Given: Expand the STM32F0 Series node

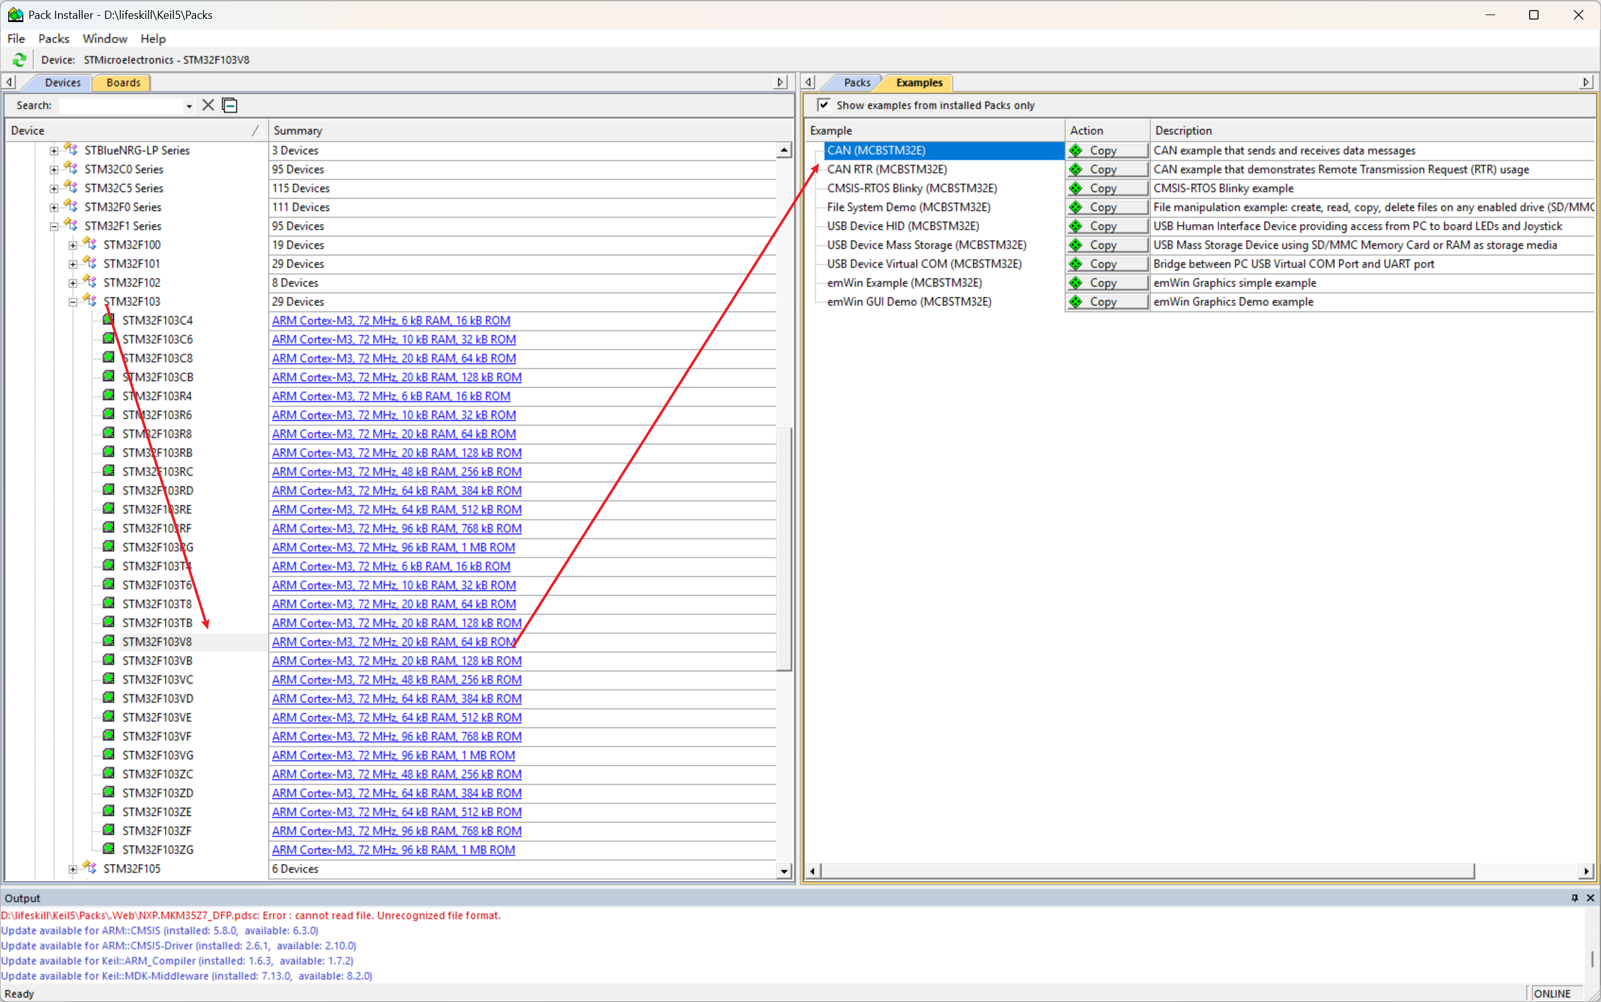Looking at the screenshot, I should pos(54,207).
